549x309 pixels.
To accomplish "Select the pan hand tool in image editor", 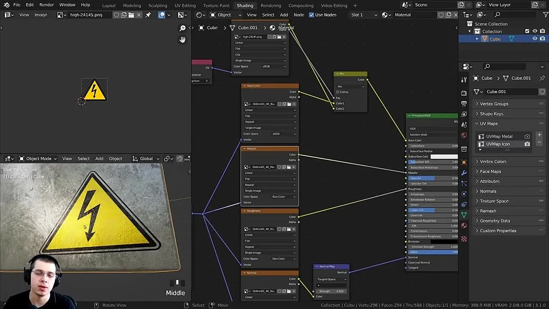I will pos(183,39).
